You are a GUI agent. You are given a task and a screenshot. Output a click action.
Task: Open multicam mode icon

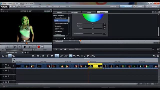tap(13, 56)
